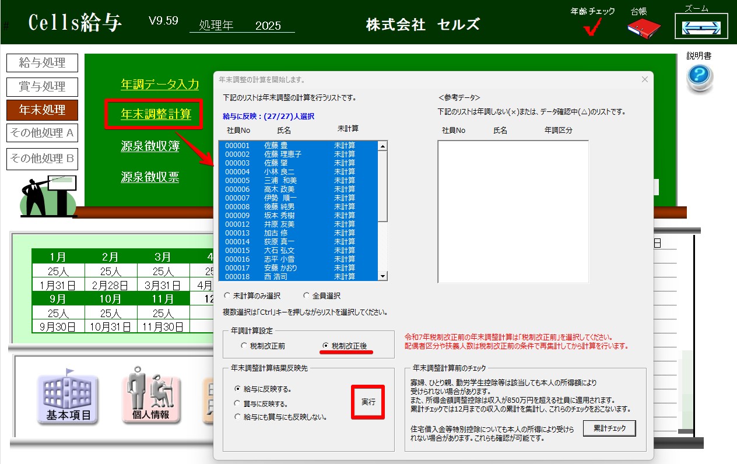This screenshot has height=464, width=737.
Task: Select 税制改正前 radio option
Action: [244, 346]
